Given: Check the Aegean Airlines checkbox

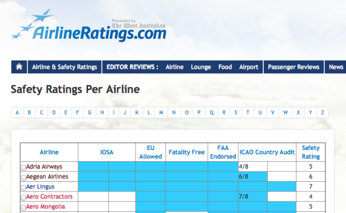Looking at the screenshot, I should pos(23,177).
